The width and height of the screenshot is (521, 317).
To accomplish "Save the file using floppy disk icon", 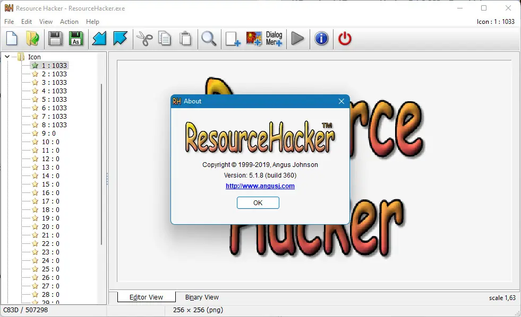I will (55, 39).
